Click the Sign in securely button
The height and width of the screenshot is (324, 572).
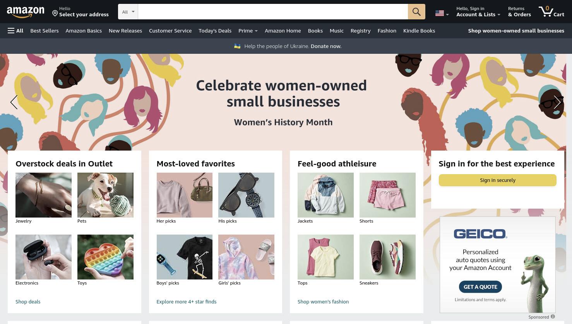pos(498,180)
